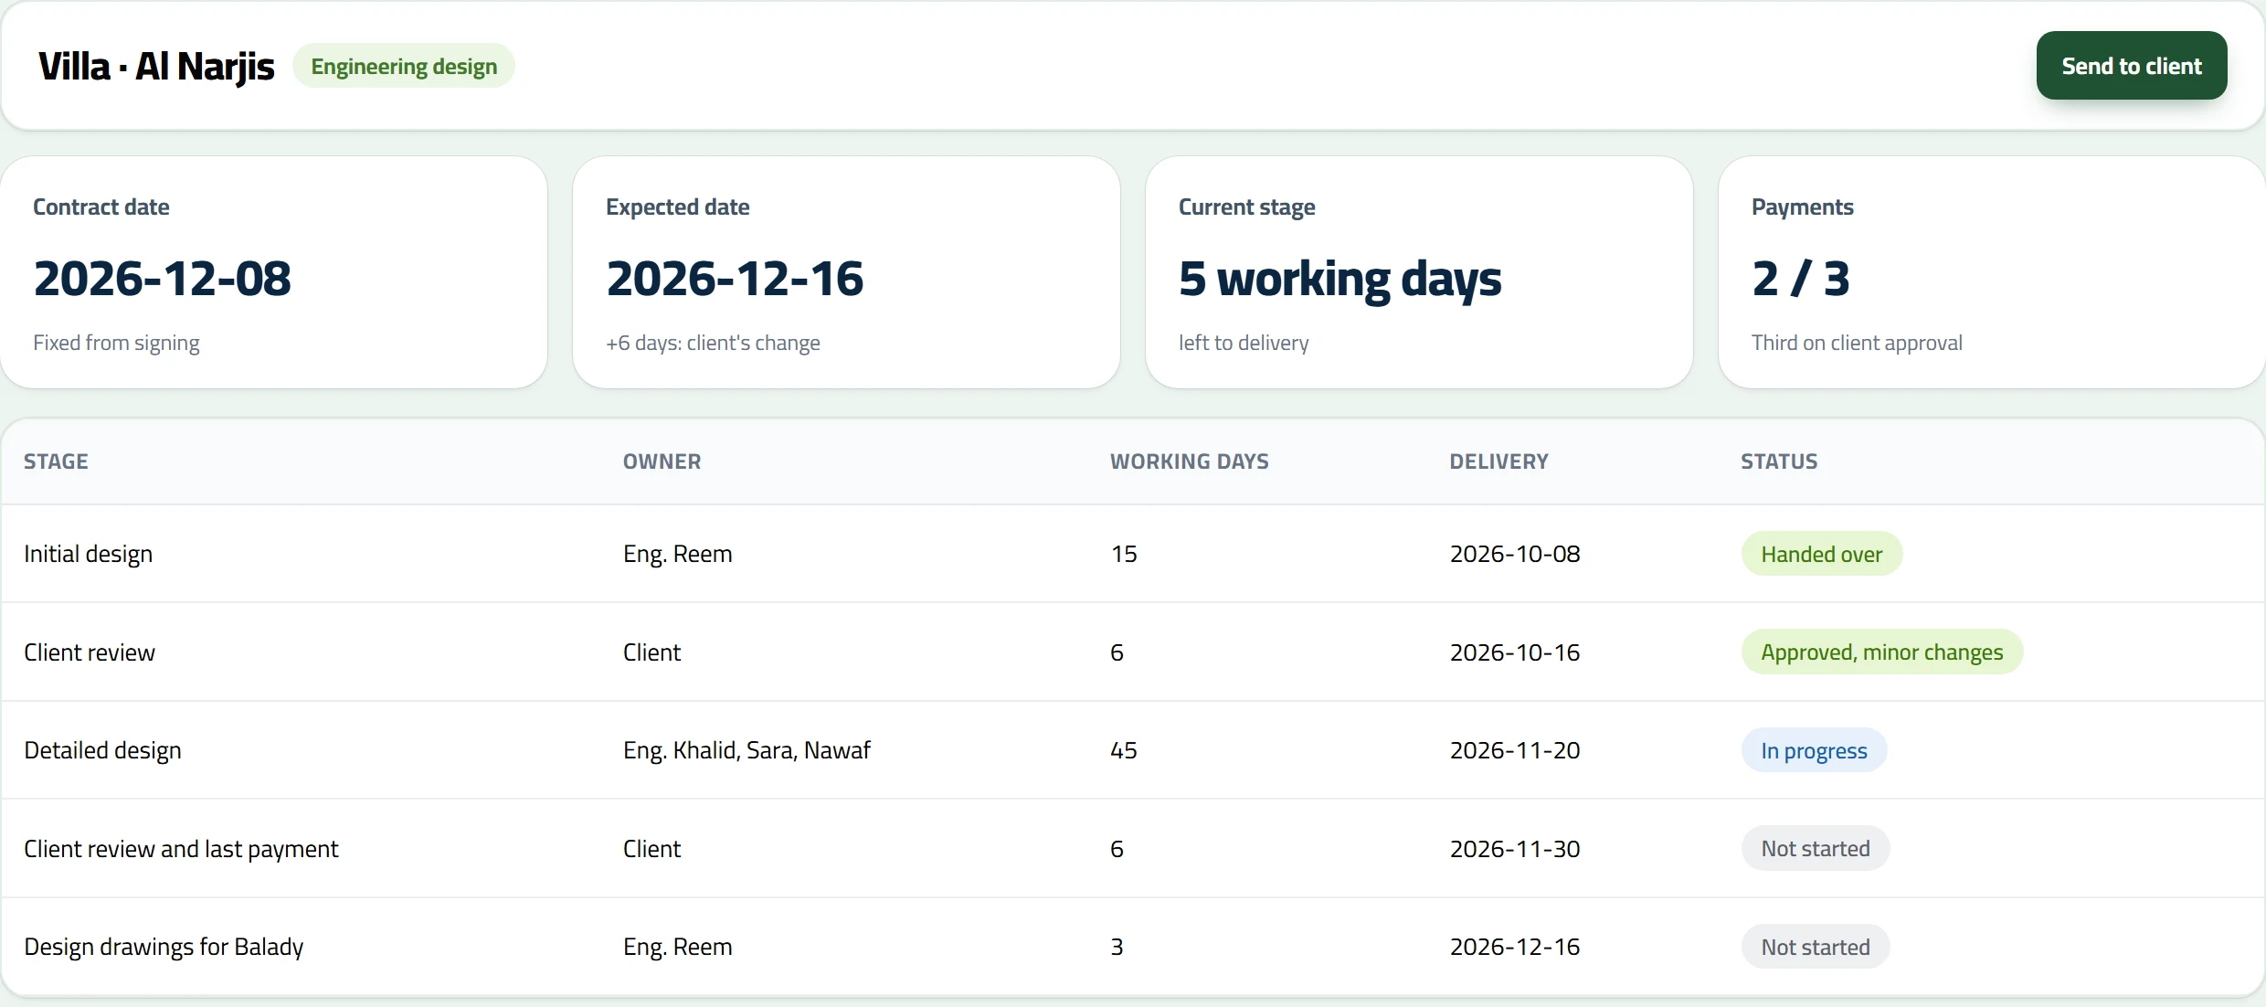Click 'Eng. Reem' in Balady drawings row
The height and width of the screenshot is (1007, 2266).
pos(677,947)
